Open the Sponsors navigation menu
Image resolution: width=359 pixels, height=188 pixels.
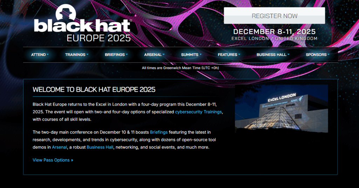pyautogui.click(x=318, y=55)
